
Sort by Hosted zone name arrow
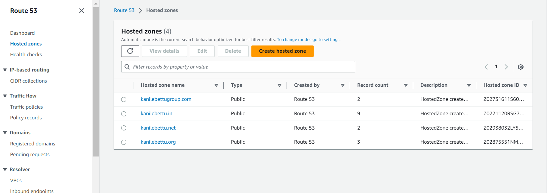[x=216, y=85]
